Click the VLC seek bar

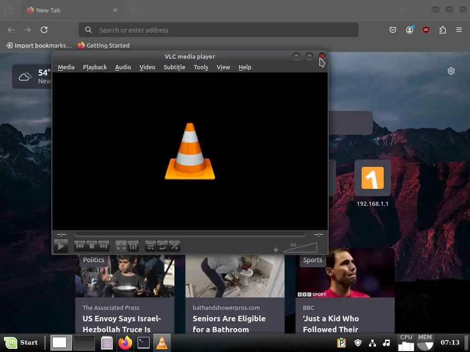tap(190, 235)
